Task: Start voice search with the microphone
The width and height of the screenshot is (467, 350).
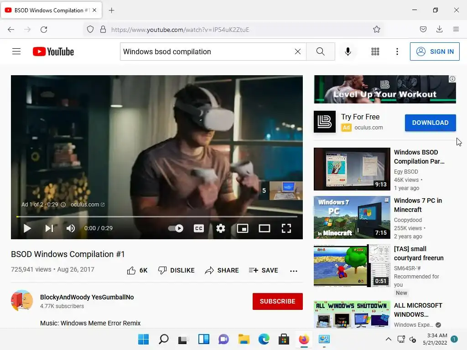Action: tap(348, 51)
